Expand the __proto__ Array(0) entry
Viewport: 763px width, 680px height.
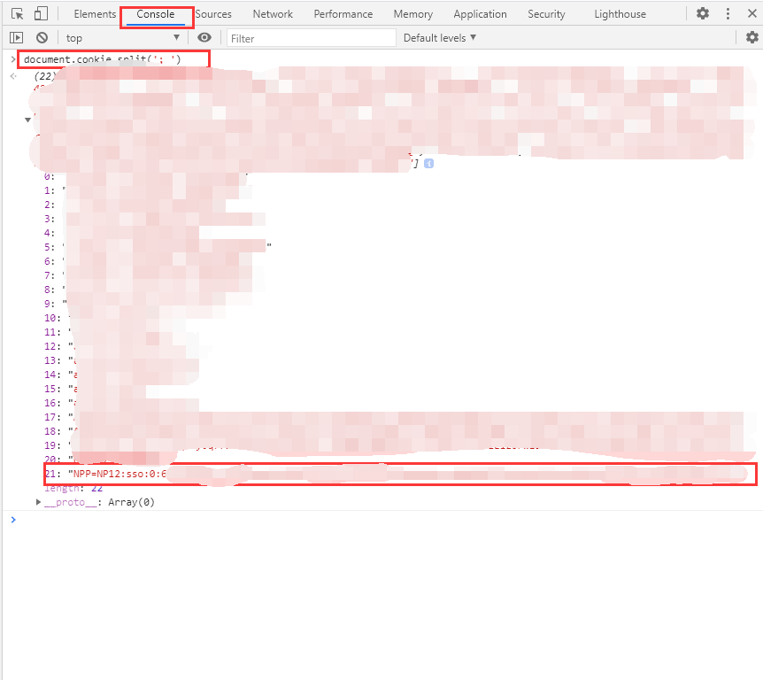click(x=39, y=502)
